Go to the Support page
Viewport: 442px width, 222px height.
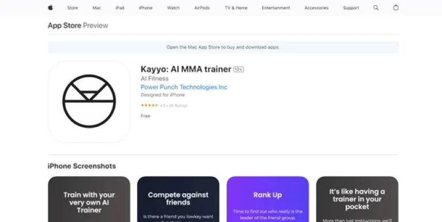[x=351, y=8]
